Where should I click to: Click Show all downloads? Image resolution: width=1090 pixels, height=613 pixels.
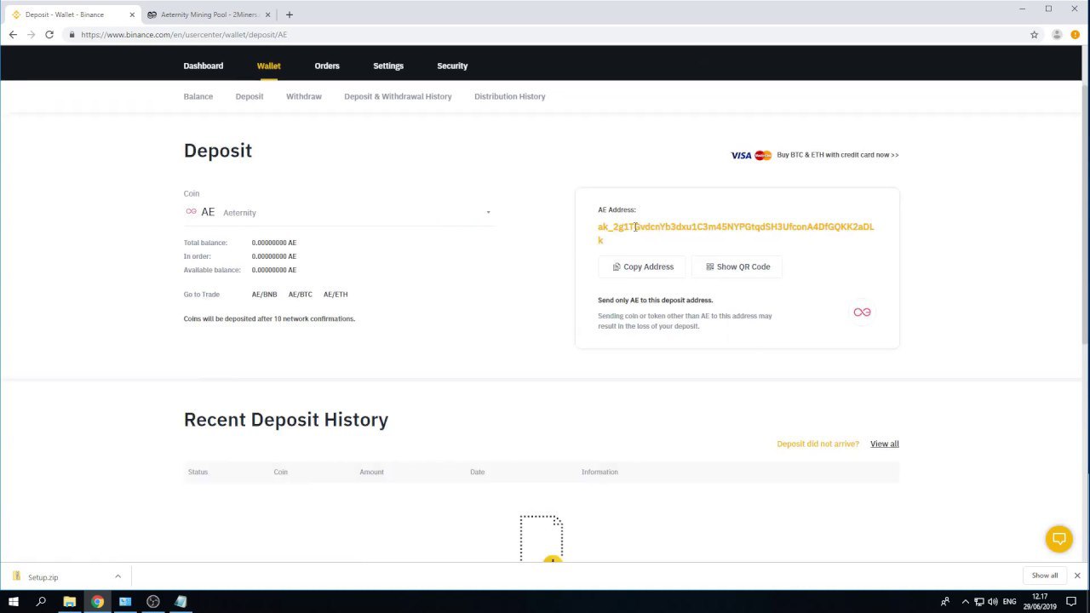coord(1045,576)
